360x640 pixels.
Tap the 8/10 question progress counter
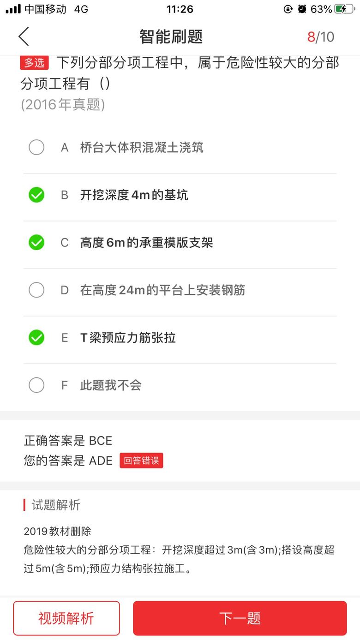click(x=321, y=37)
